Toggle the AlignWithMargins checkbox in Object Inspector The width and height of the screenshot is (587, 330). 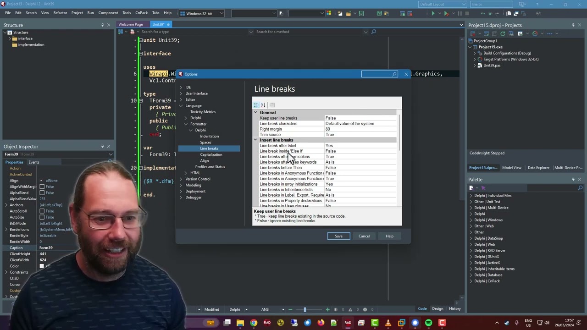pos(42,187)
